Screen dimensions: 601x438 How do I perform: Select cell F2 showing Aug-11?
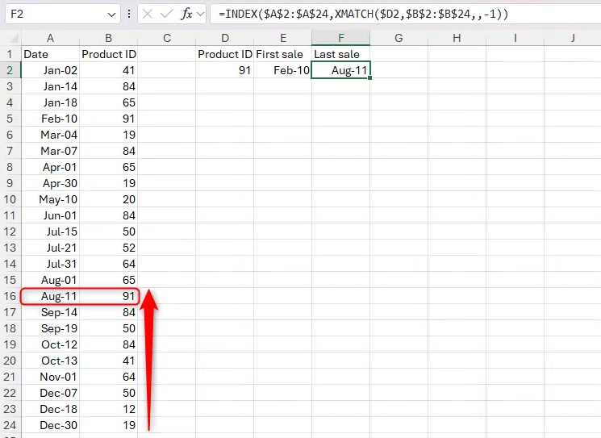coord(341,70)
